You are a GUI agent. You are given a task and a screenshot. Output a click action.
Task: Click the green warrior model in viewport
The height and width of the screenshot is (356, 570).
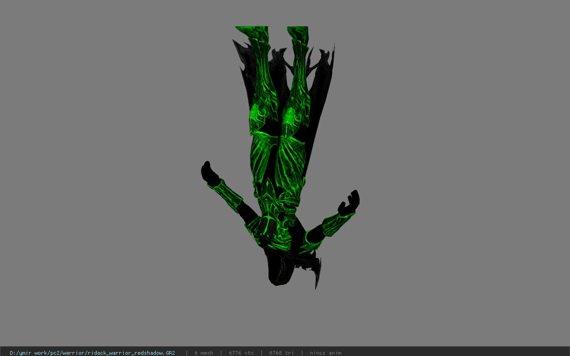tap(280, 158)
